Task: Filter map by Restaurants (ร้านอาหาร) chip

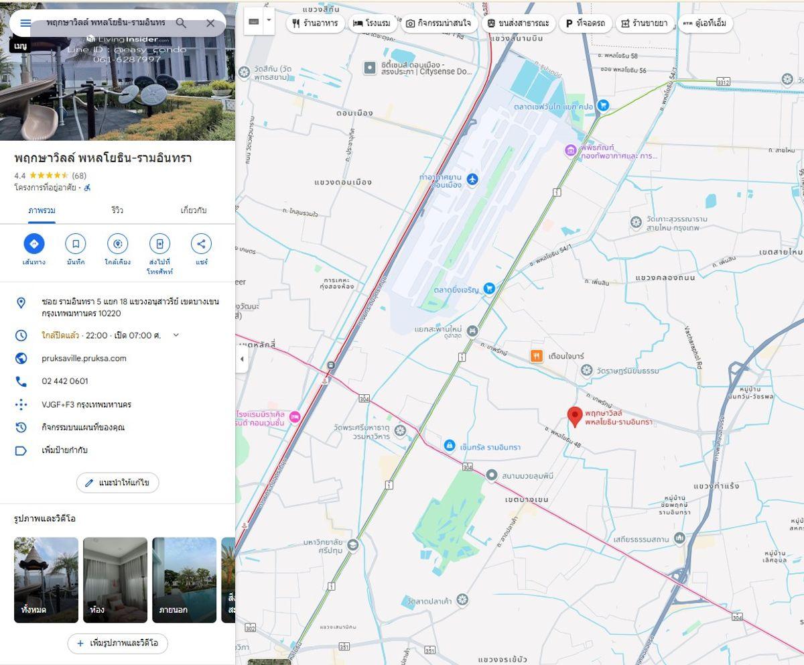Action: click(316, 23)
